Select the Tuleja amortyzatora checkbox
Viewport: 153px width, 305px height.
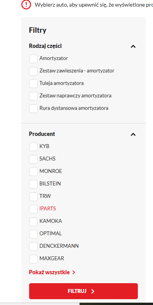pyautogui.click(x=33, y=84)
